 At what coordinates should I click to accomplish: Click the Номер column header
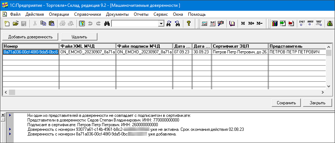coord(31,46)
